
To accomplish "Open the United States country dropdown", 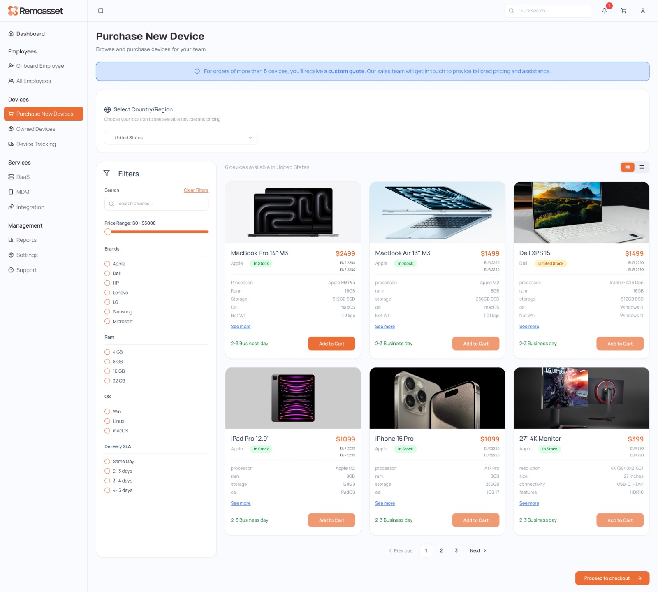I will pyautogui.click(x=181, y=138).
